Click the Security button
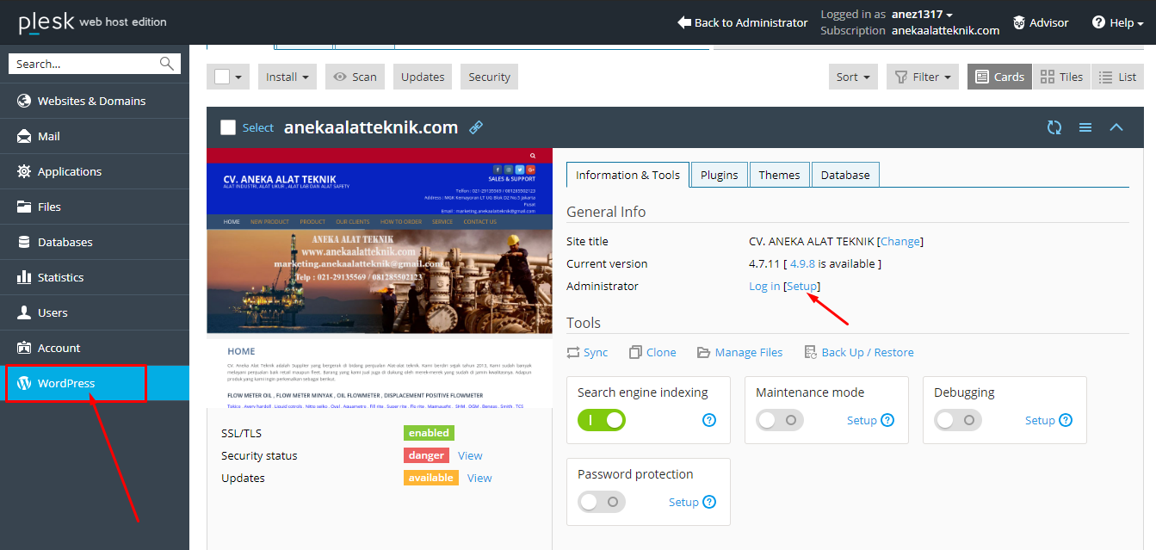The width and height of the screenshot is (1156, 550). [x=489, y=77]
